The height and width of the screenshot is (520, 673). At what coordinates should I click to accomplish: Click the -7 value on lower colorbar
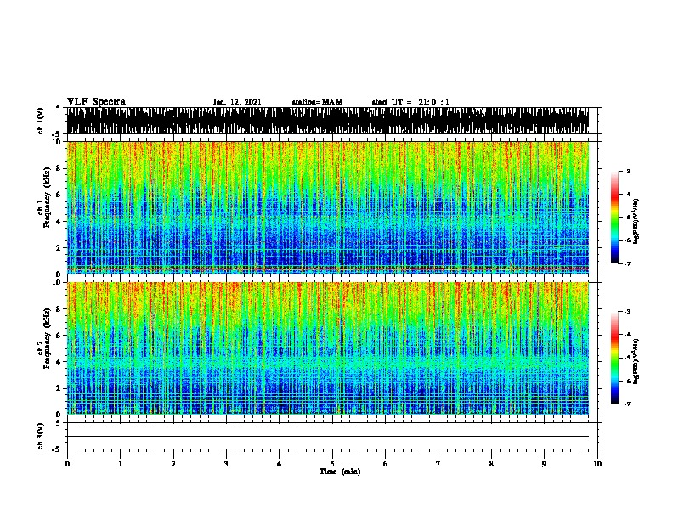(627, 404)
